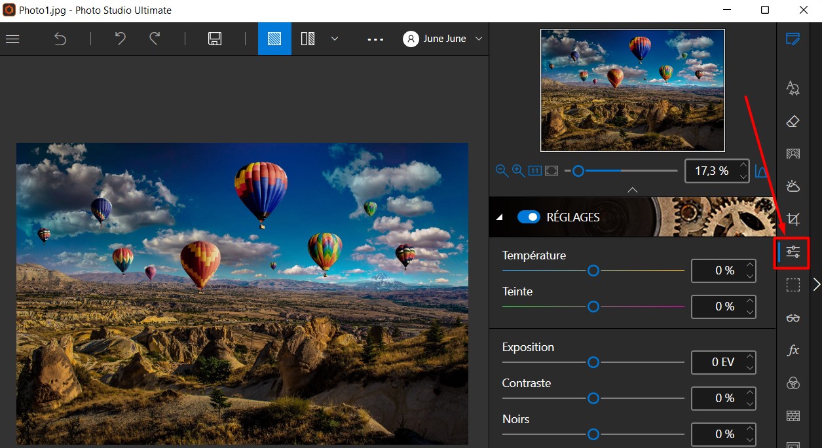This screenshot has height=448, width=822.
Task: Collapse the RÉGLAGES section triangle
Action: [500, 217]
